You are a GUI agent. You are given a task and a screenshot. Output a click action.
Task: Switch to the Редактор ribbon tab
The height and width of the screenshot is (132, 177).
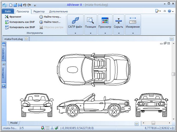(39, 11)
